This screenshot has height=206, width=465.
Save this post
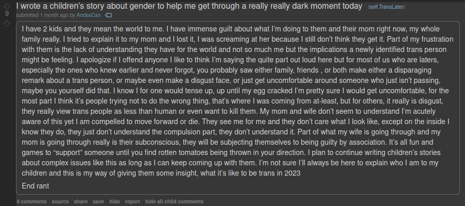pos(98,201)
